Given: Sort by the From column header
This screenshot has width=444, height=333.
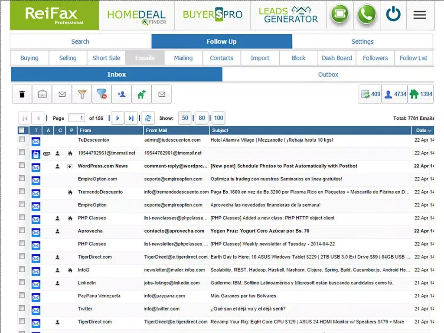Looking at the screenshot, I should 110,130.
